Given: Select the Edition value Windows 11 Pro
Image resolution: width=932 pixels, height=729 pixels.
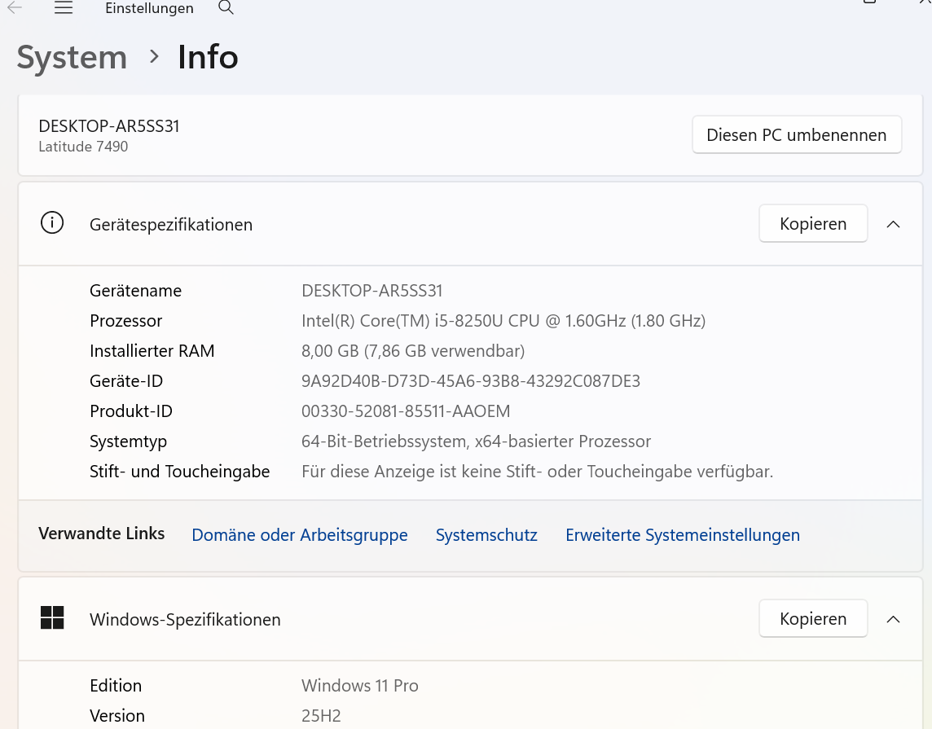Looking at the screenshot, I should coord(359,686).
